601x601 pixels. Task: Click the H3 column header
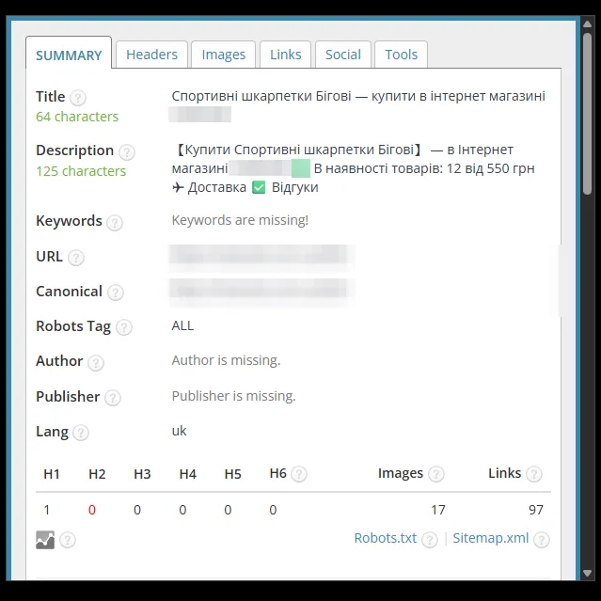tap(142, 474)
